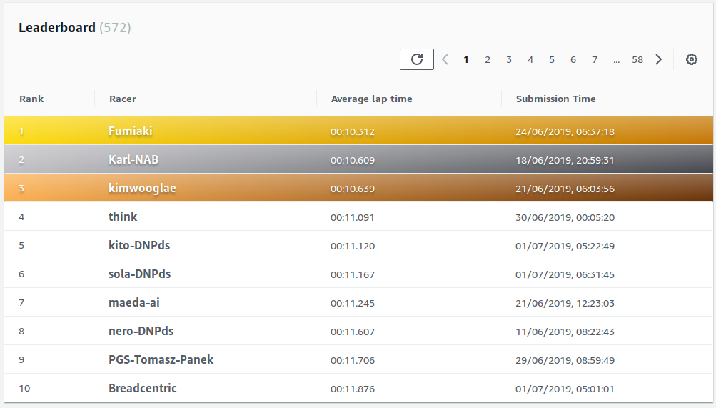Click submission time 01/07/2019, 05:22:49
The width and height of the screenshot is (716, 408).
(565, 246)
